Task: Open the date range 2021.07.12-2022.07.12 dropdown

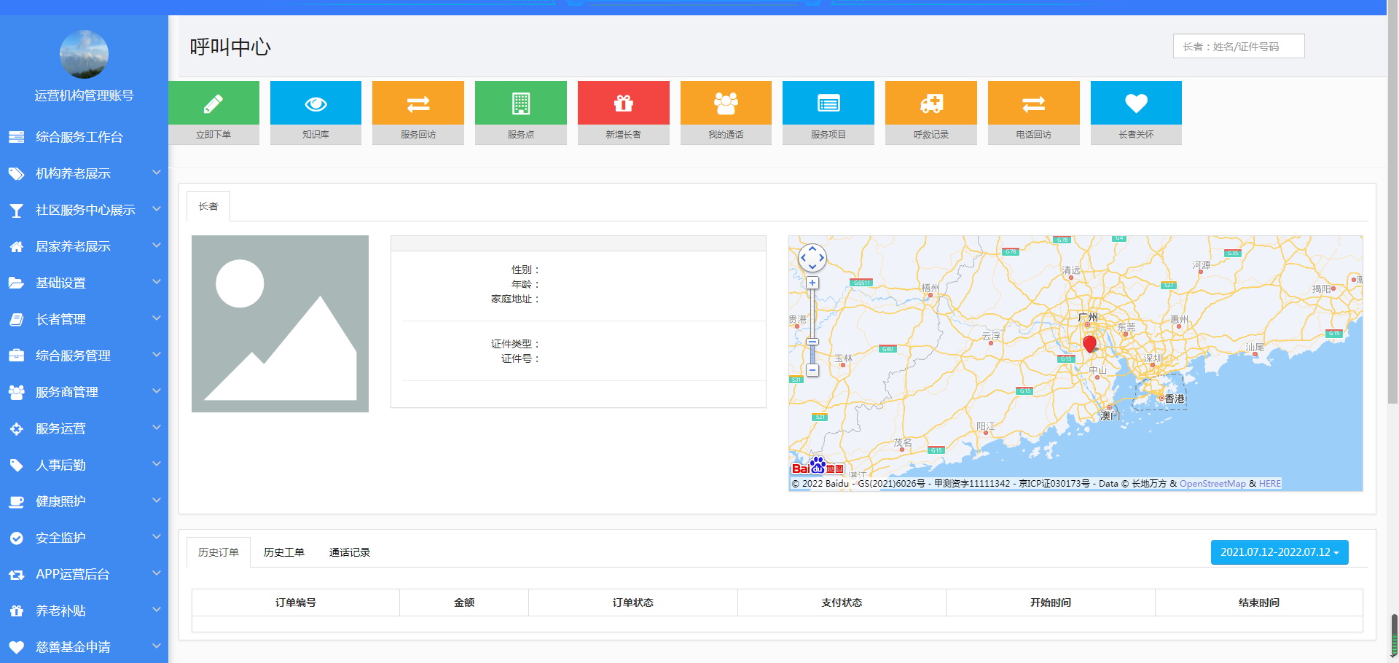Action: coord(1279,552)
